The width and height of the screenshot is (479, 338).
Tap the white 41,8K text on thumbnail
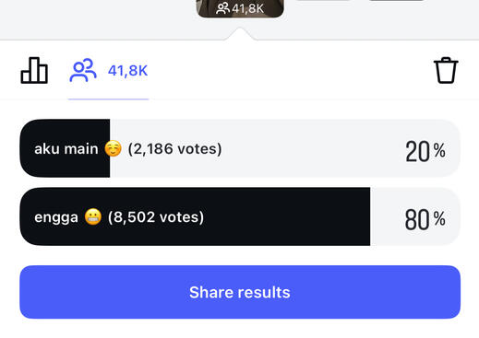pyautogui.click(x=248, y=8)
